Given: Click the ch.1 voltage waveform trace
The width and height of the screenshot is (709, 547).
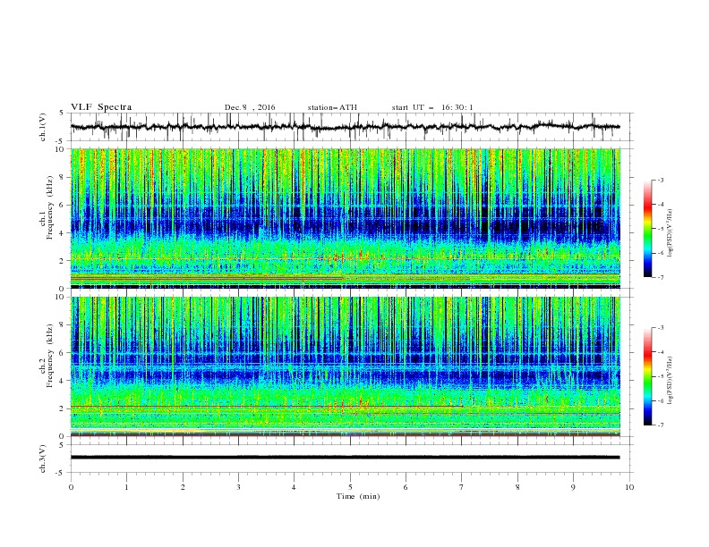Looking at the screenshot, I should point(345,127).
